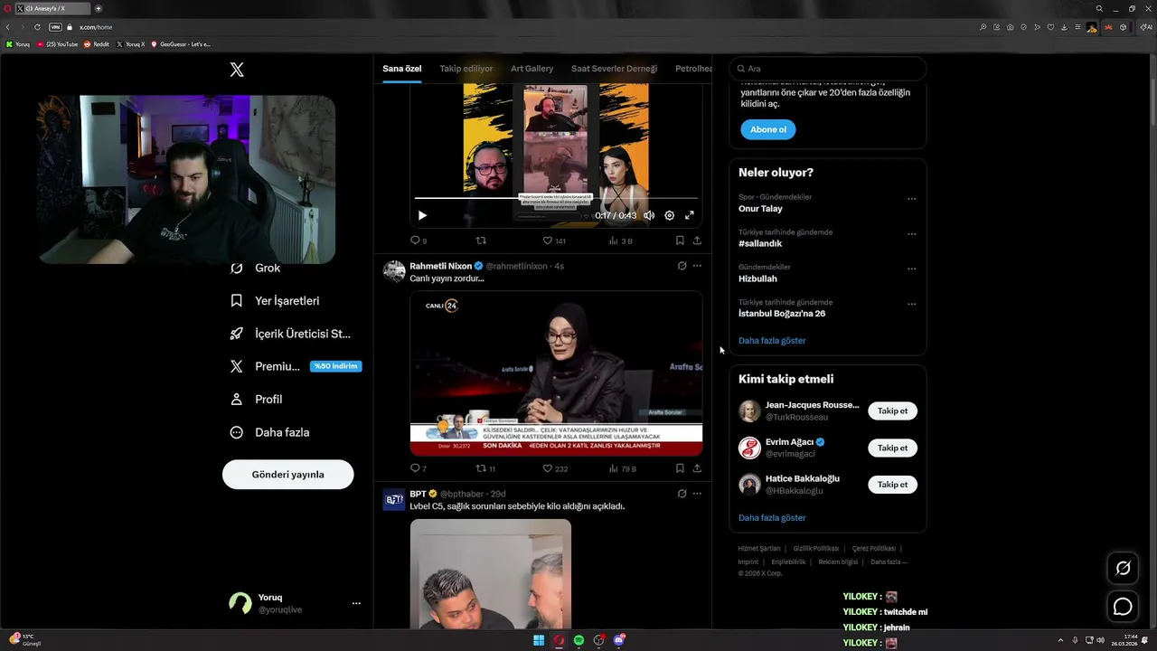Play the video in the top post
The width and height of the screenshot is (1157, 651).
coord(422,215)
